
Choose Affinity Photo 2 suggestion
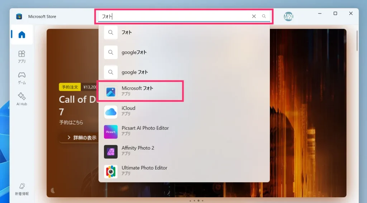point(184,151)
